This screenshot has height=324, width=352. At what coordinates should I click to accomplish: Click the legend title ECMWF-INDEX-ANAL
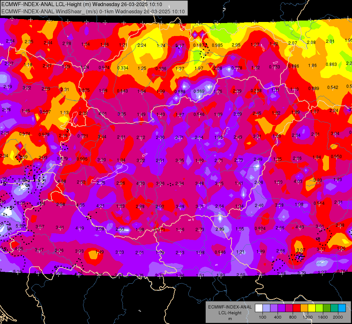point(230,307)
